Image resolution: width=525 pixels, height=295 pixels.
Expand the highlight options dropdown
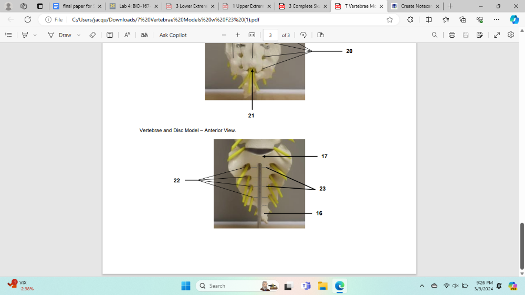(35, 35)
